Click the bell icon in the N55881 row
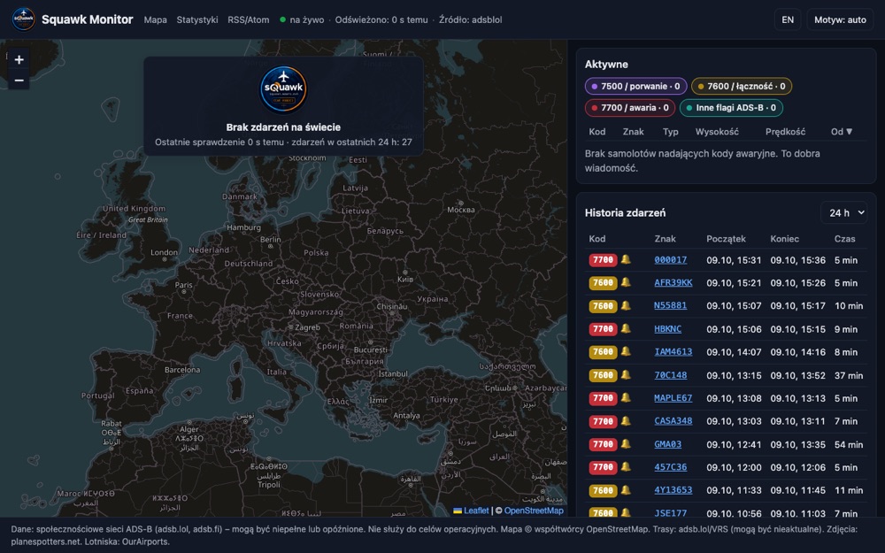885x553 pixels. click(626, 306)
